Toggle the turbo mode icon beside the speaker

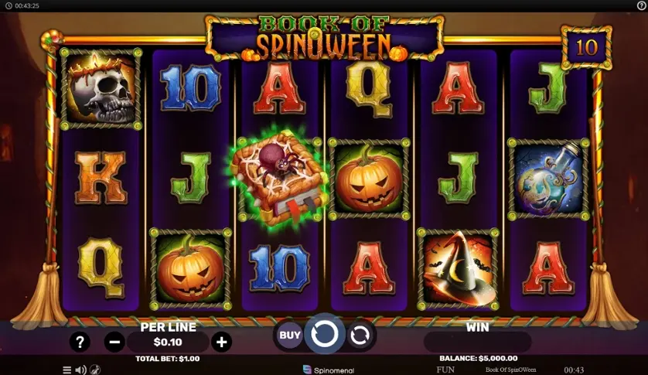point(95,370)
